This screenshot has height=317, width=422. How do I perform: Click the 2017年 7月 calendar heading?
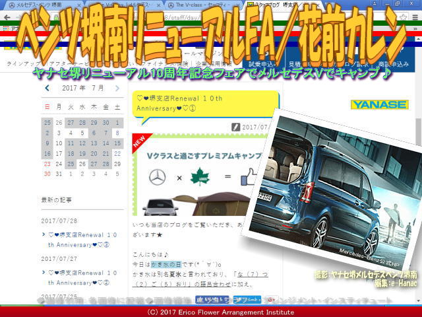tap(82, 88)
